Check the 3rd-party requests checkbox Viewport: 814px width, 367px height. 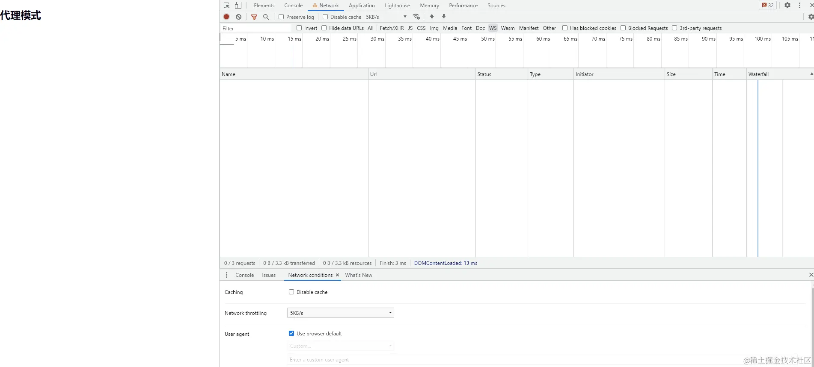[674, 28]
